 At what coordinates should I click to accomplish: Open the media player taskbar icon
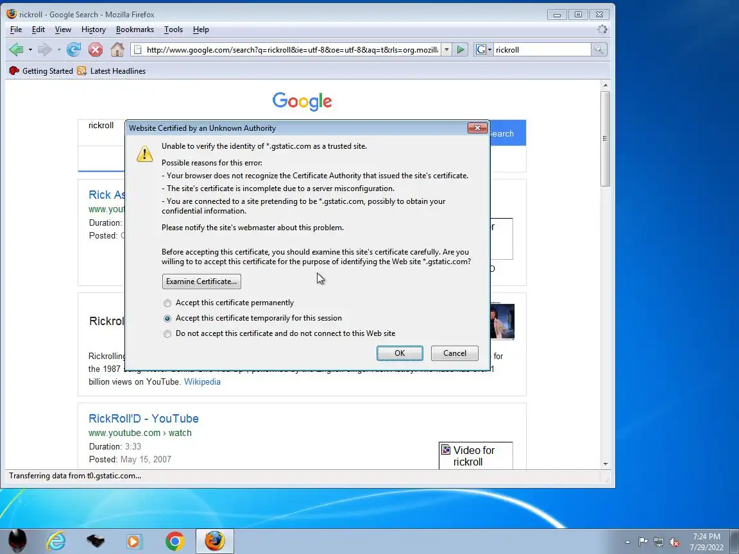[135, 541]
